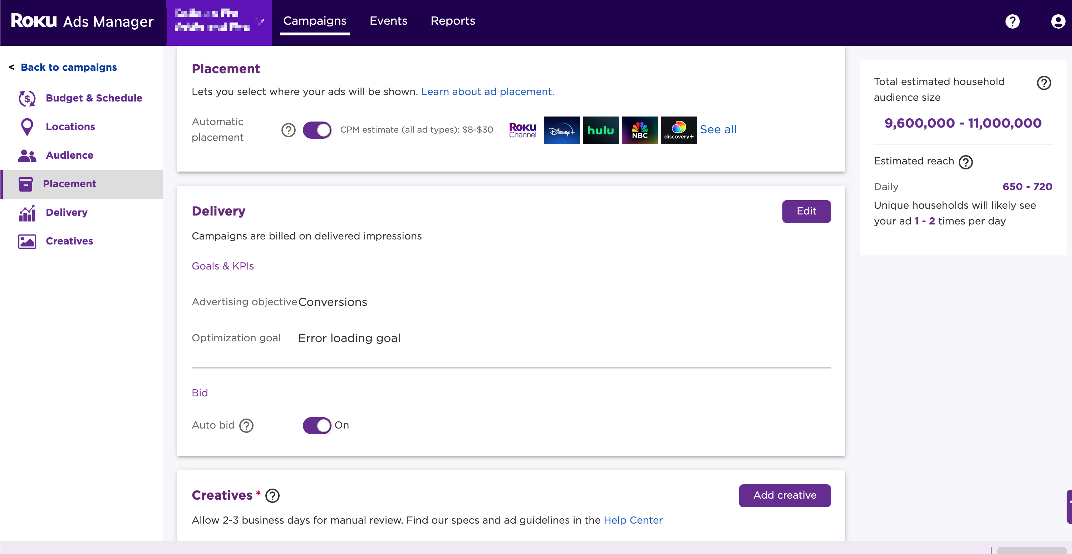Viewport: 1072px width, 554px height.
Task: Expand the side tab at right edge
Action: click(x=1069, y=507)
